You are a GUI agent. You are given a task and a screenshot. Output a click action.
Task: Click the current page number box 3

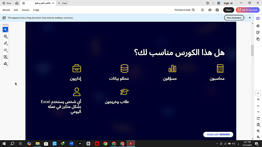click(x=258, y=93)
